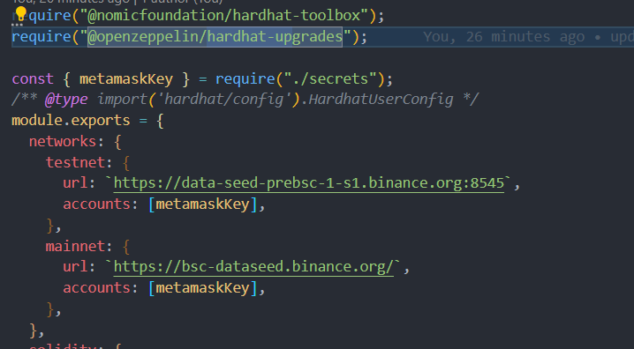The width and height of the screenshot is (634, 349).
Task: Click the 'You, 26 minutes ago' blame annotation
Action: point(504,37)
